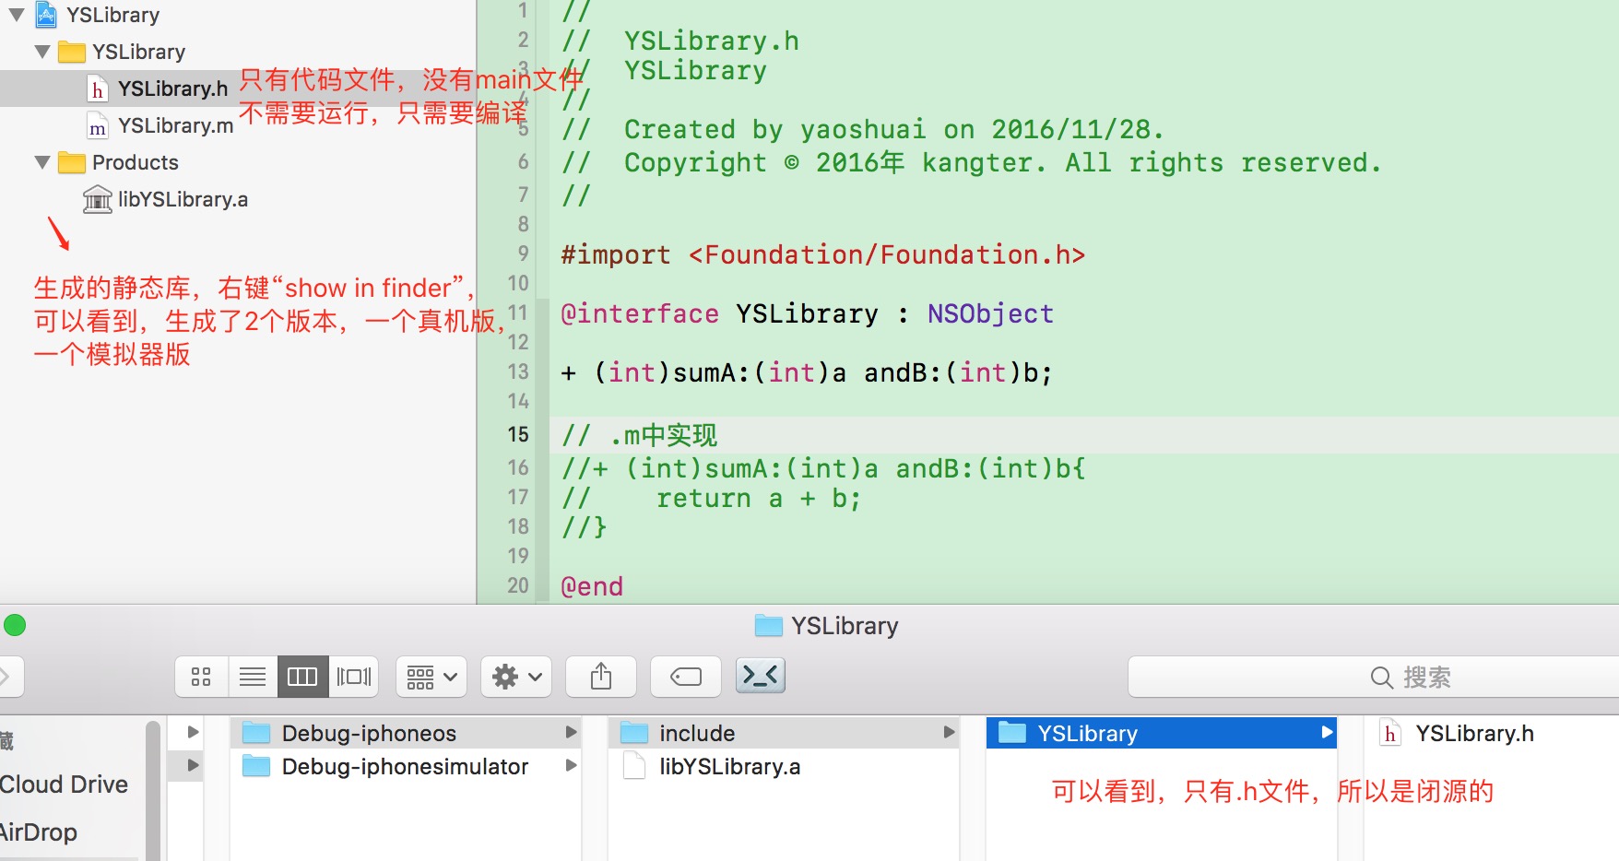Expand arrow beside include folder

point(949,732)
